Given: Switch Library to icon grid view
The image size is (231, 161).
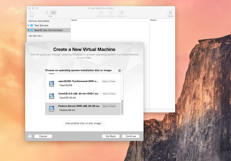Looking at the screenshot, I should pos(47,13).
